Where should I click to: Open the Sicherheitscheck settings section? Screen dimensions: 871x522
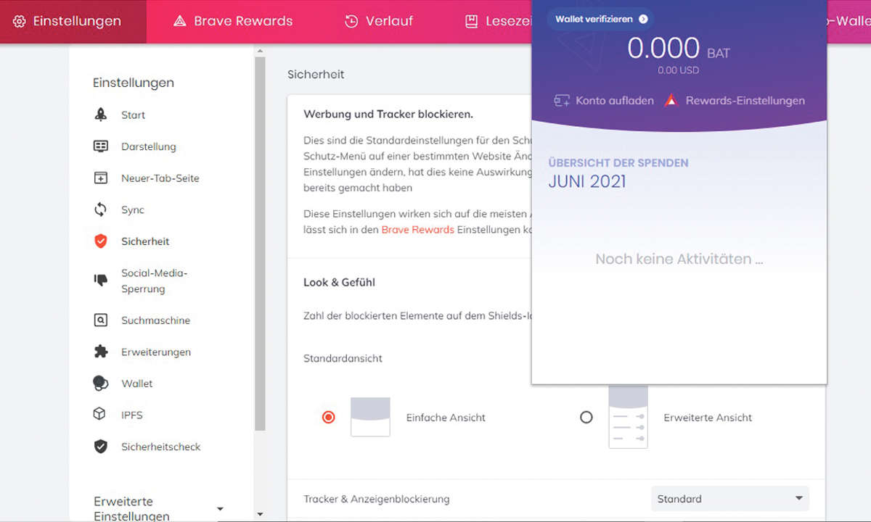click(160, 447)
